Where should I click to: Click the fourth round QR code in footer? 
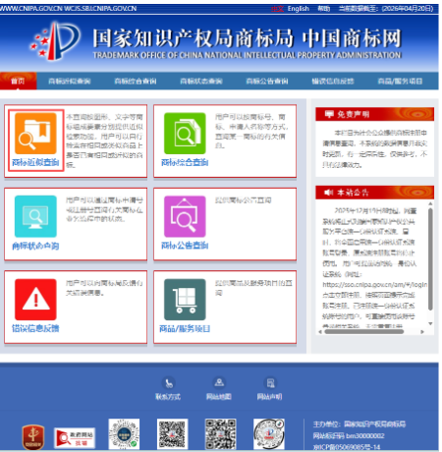point(269,434)
